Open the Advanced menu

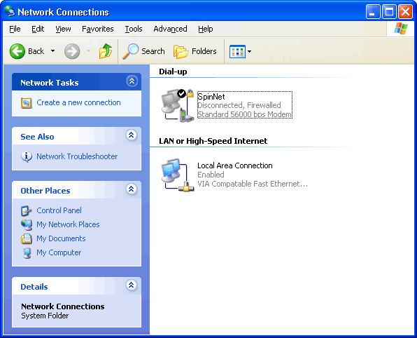(170, 29)
